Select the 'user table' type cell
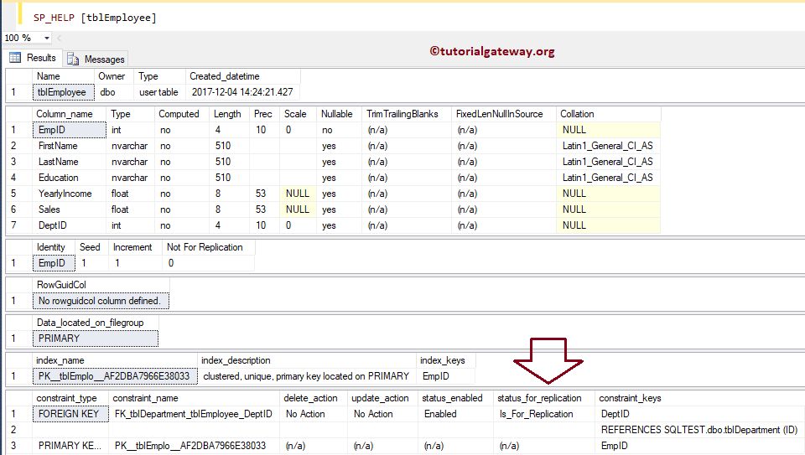 [159, 92]
